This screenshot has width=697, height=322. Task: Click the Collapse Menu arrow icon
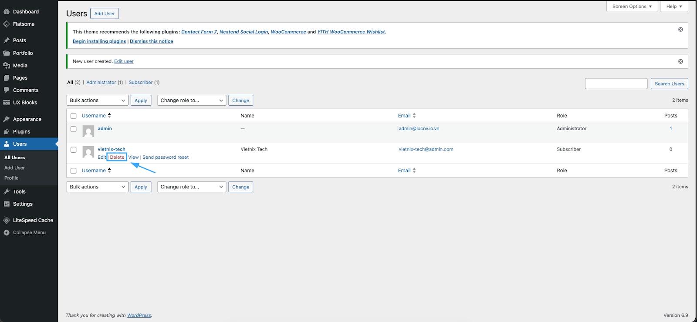coord(7,233)
